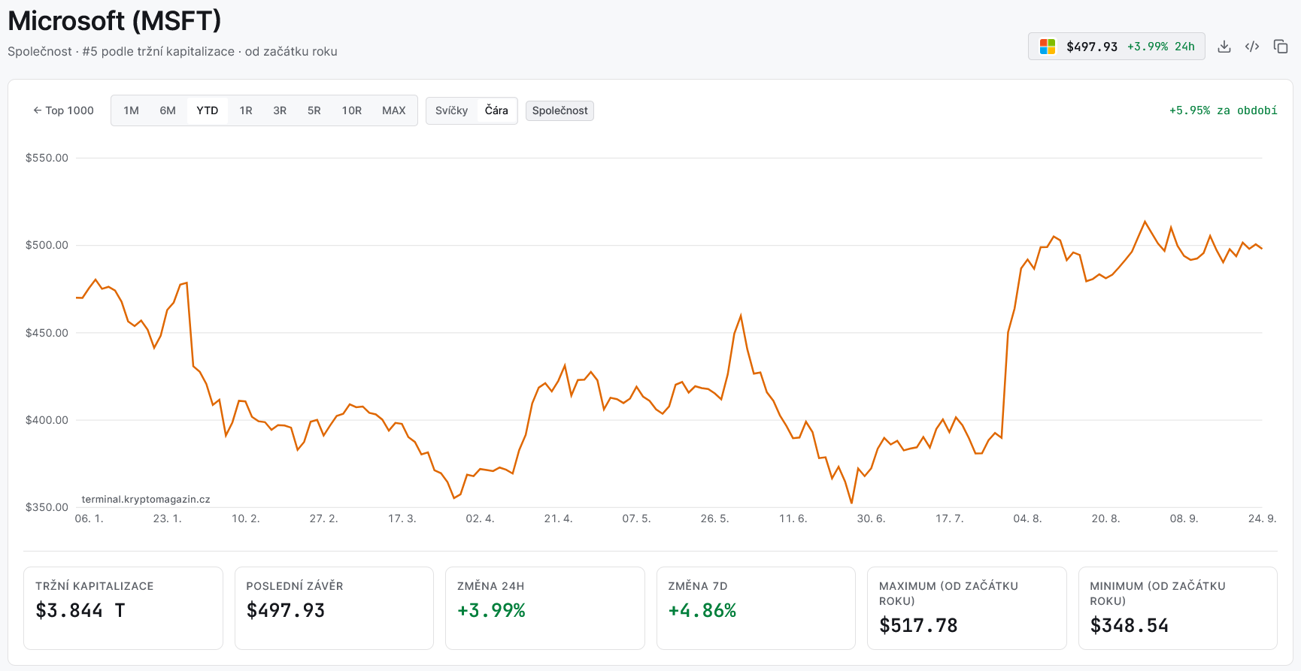Click the $497.93 price badge
This screenshot has width=1301, height=671.
pos(1117,47)
